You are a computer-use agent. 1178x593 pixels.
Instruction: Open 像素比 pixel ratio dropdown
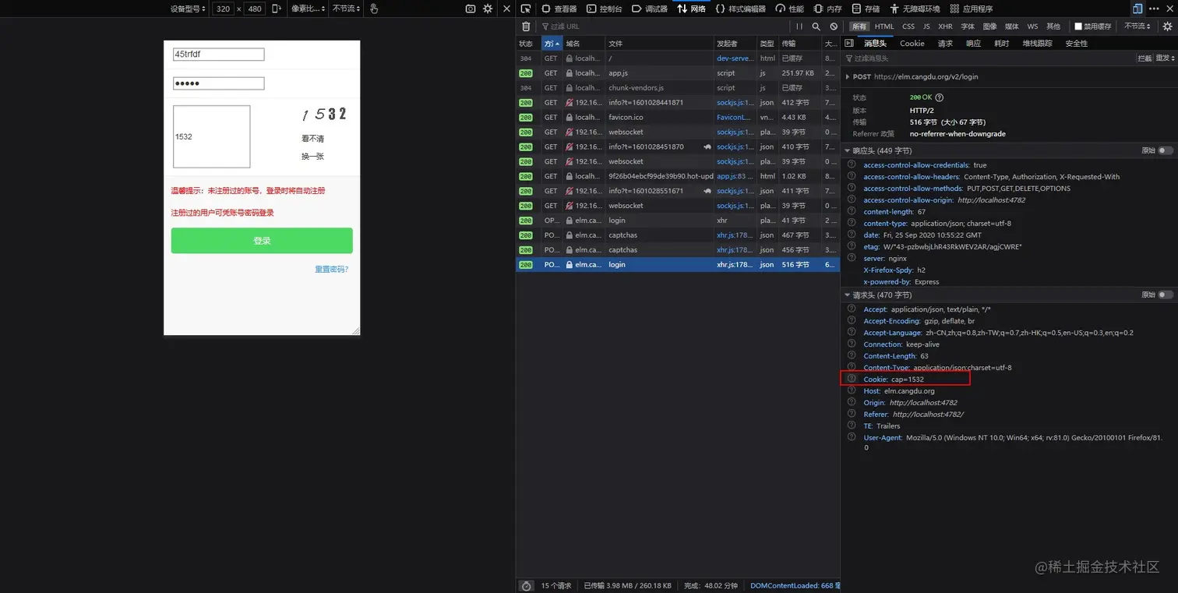point(307,9)
